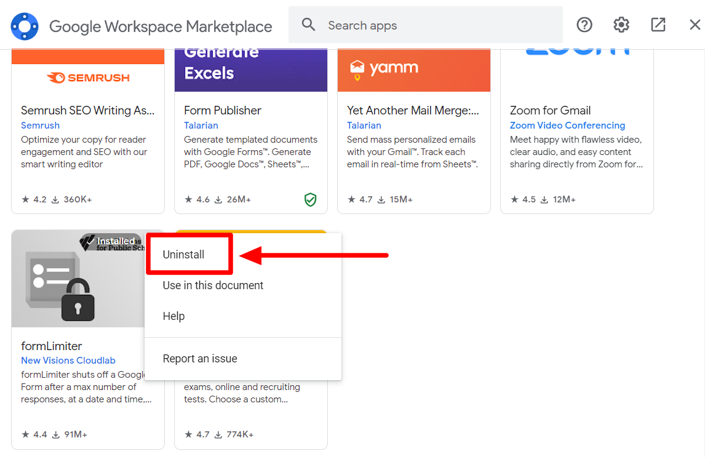This screenshot has width=705, height=459.
Task: Open the Yet Another Mail Merge title
Action: point(413,111)
